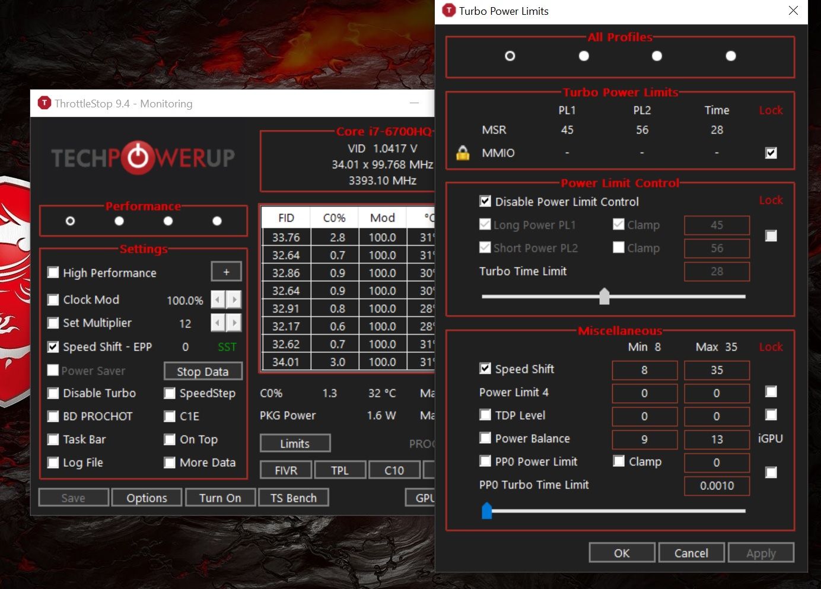The width and height of the screenshot is (821, 589).
Task: Uncheck Disable Power Limit Control
Action: pyautogui.click(x=485, y=201)
